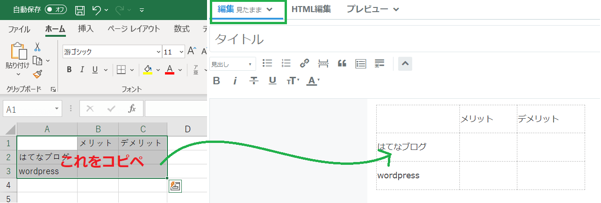This screenshot has width=601, height=203.
Task: Toggle Italic in the Excel ribbon
Action: tap(82, 70)
